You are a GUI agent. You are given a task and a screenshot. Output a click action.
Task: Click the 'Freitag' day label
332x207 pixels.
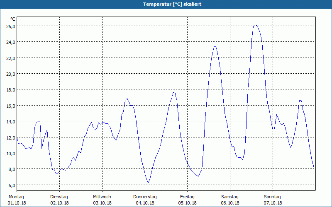(187, 197)
